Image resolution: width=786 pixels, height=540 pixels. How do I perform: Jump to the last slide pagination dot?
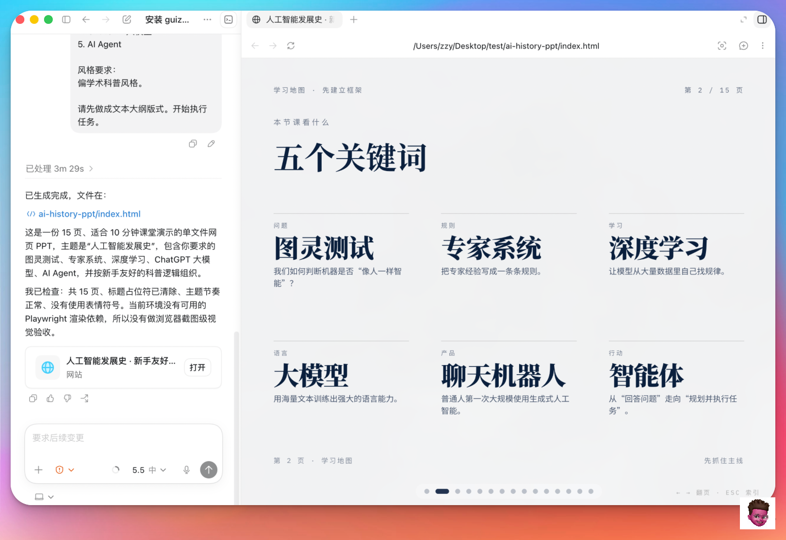591,492
